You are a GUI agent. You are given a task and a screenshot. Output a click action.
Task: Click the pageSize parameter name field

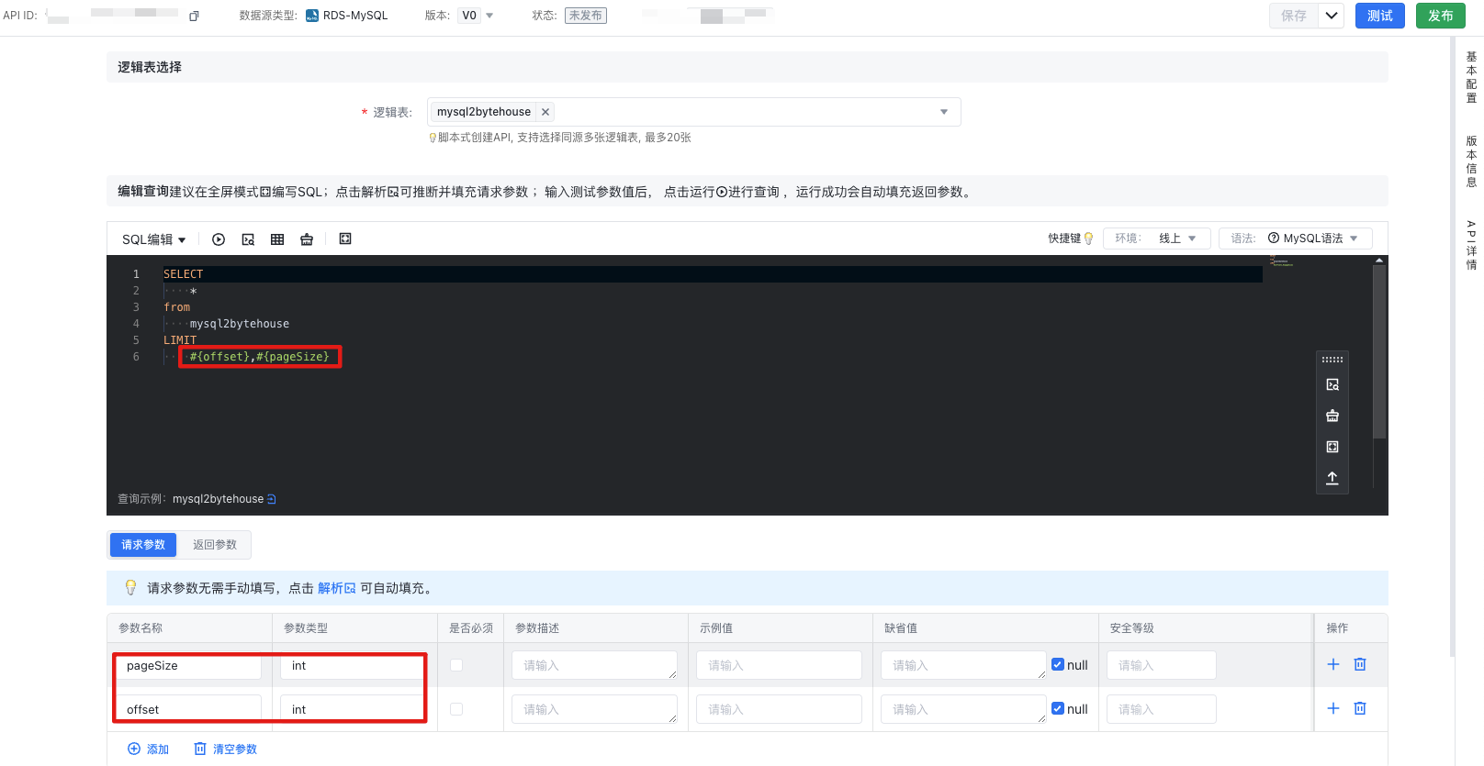188,665
